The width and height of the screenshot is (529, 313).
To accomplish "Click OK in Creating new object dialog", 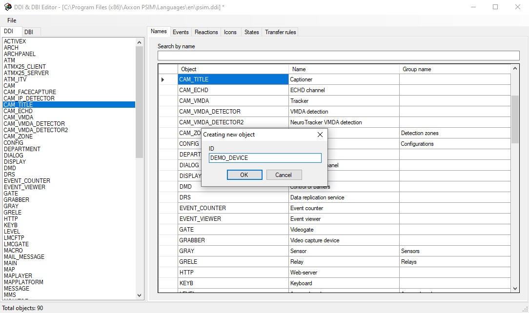I will click(244, 175).
